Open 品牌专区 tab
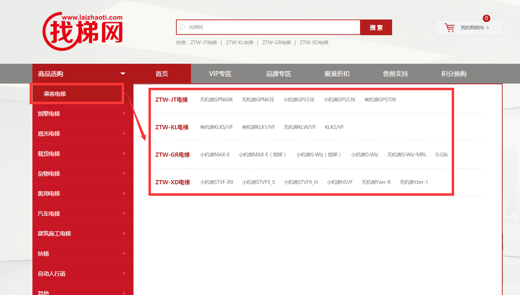The width and height of the screenshot is (520, 295). (x=278, y=73)
